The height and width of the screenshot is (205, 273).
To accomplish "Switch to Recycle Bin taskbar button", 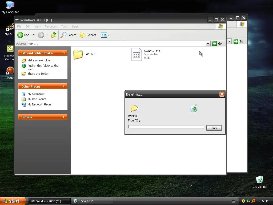I will click(x=92, y=201).
